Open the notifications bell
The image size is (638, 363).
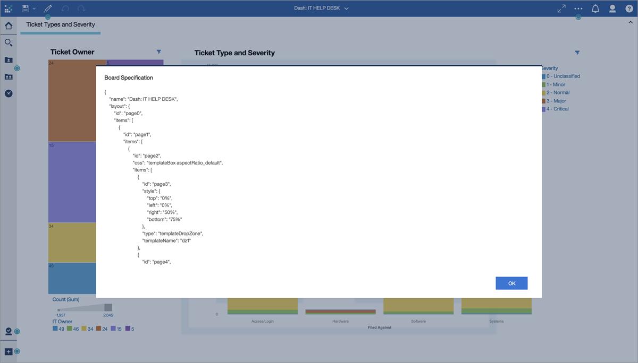click(x=595, y=8)
